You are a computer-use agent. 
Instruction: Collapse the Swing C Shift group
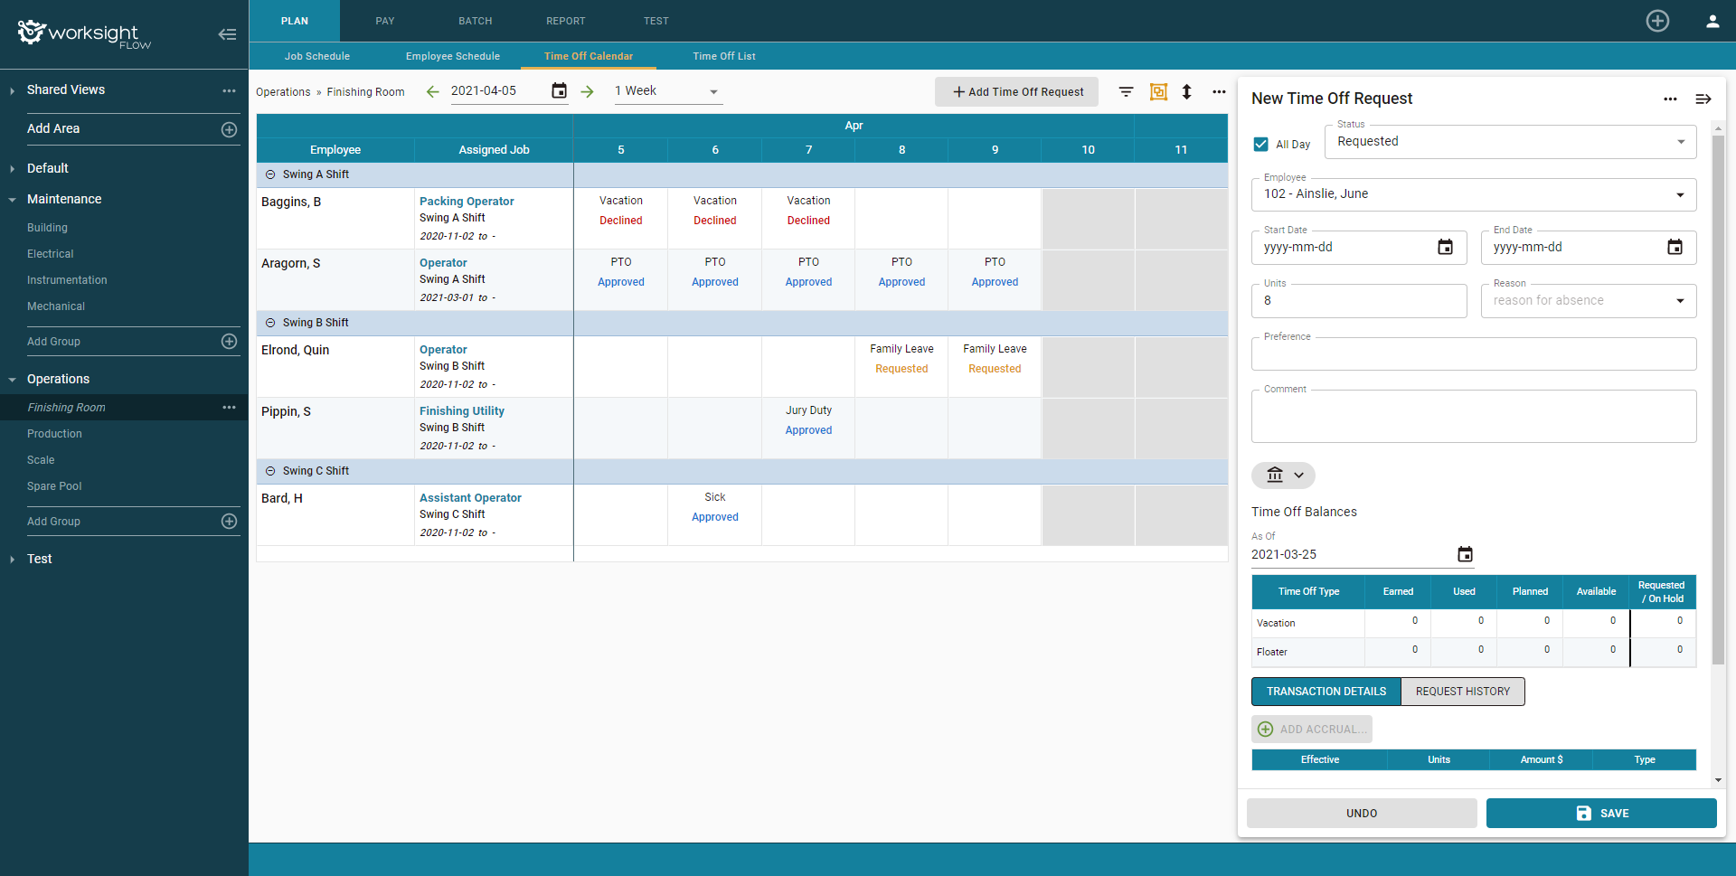[269, 470]
